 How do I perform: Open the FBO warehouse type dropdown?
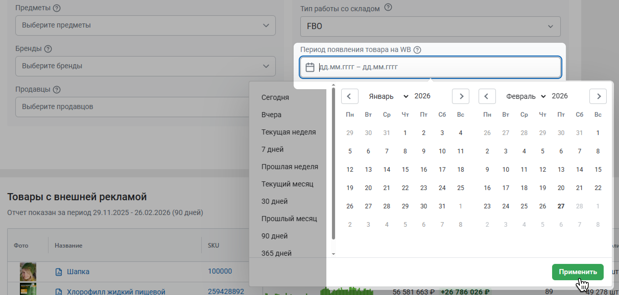coord(430,26)
